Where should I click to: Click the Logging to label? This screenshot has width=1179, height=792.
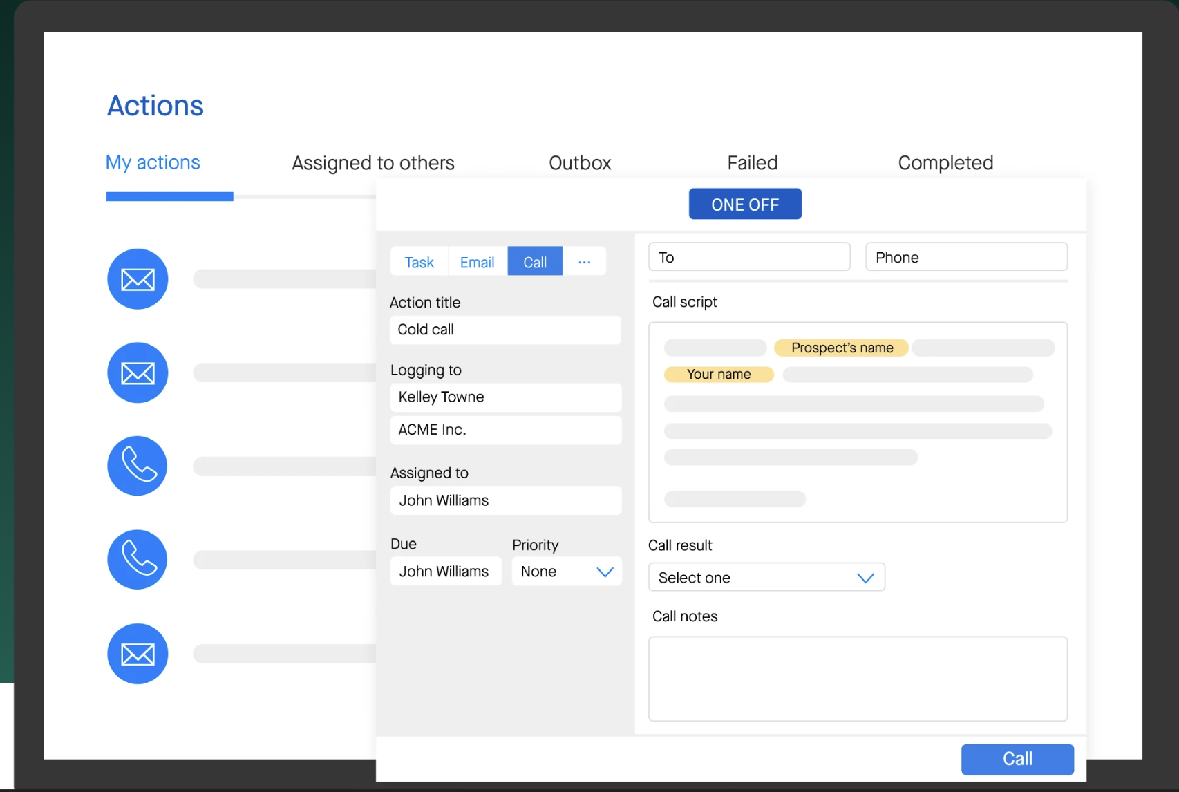[426, 370]
